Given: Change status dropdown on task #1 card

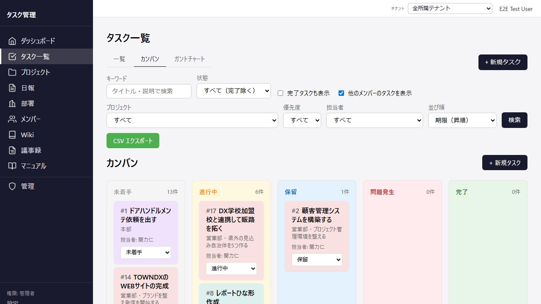Looking at the screenshot, I should pyautogui.click(x=146, y=252).
